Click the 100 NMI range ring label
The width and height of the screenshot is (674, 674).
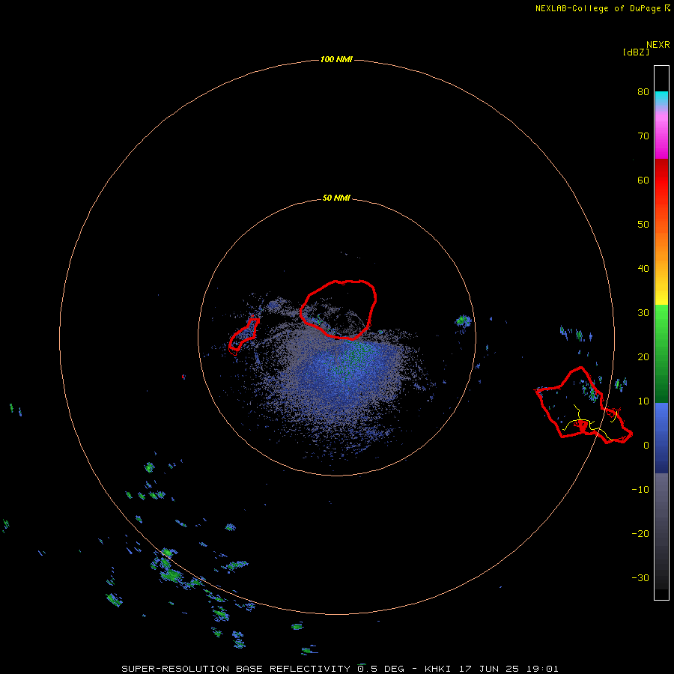coord(336,59)
